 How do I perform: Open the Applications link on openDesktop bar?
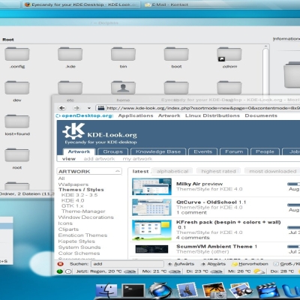click(x=136, y=115)
